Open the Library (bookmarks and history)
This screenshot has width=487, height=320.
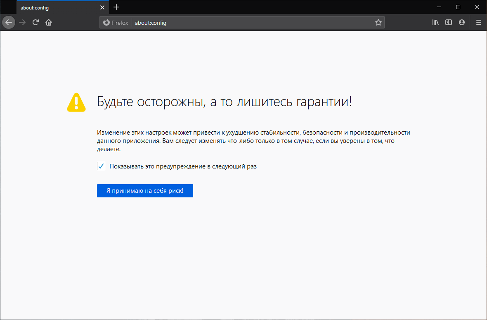coord(435,22)
